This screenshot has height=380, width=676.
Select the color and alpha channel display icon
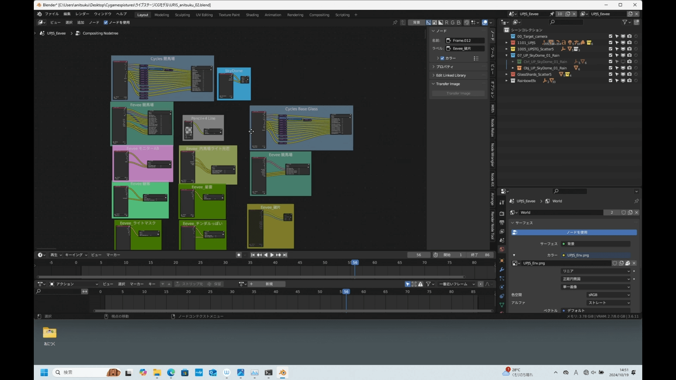pos(428,23)
